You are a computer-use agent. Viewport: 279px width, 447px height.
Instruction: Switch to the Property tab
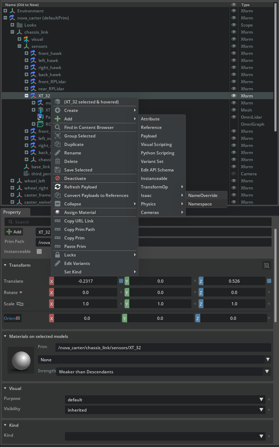click(12, 212)
